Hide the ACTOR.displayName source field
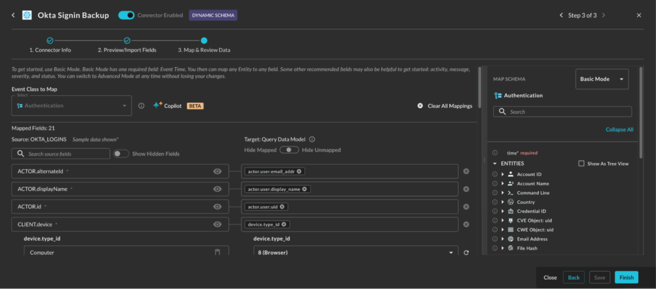The height and width of the screenshot is (289, 656). click(x=217, y=189)
